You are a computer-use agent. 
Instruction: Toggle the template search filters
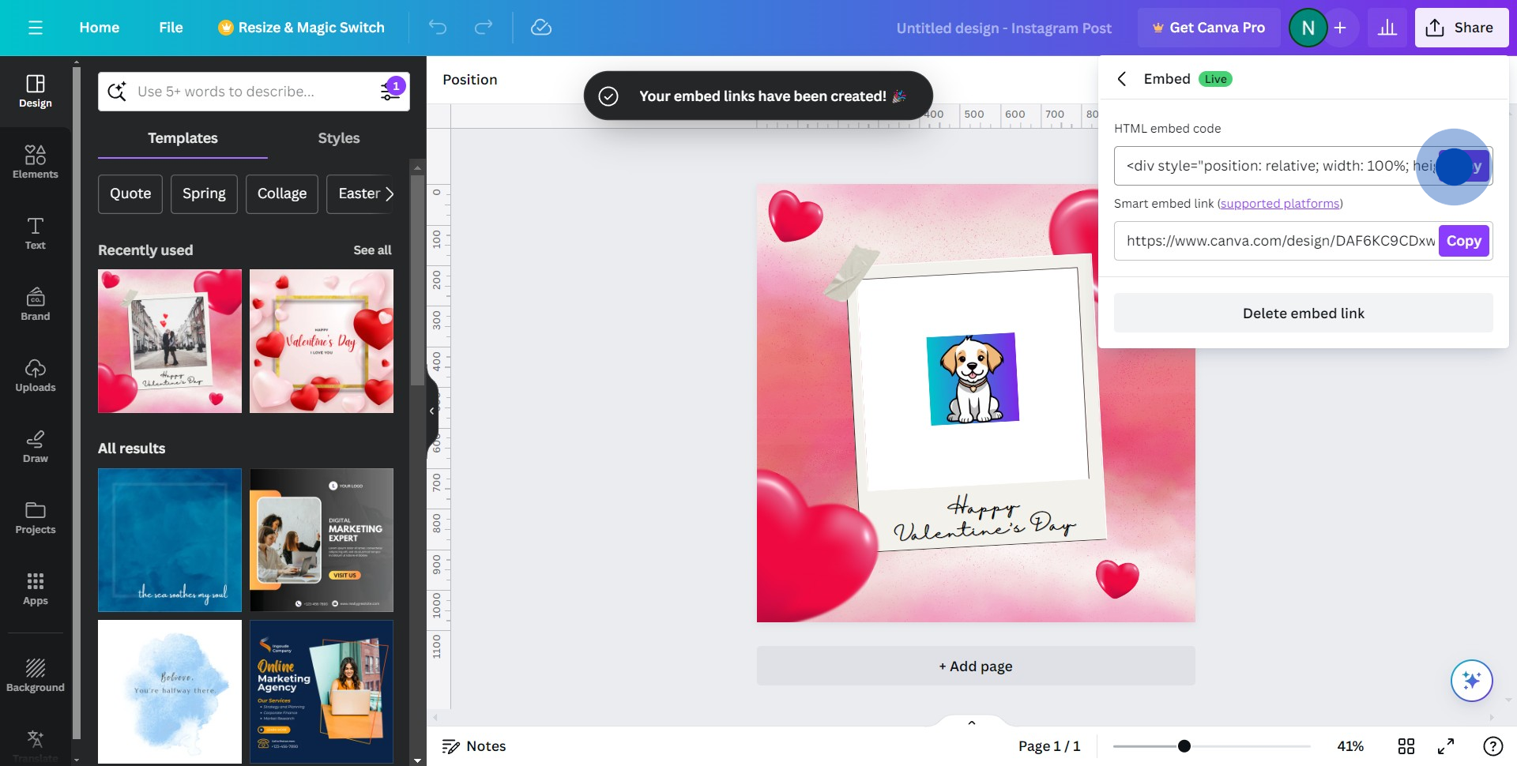tap(391, 92)
